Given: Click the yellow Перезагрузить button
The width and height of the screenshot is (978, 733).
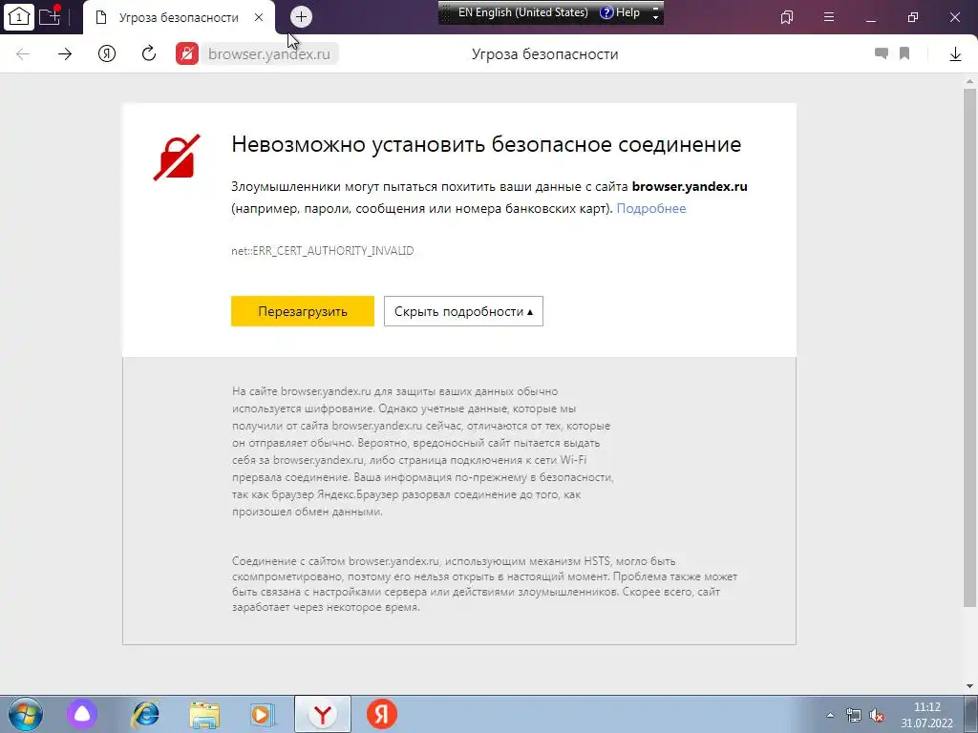Looking at the screenshot, I should (303, 311).
